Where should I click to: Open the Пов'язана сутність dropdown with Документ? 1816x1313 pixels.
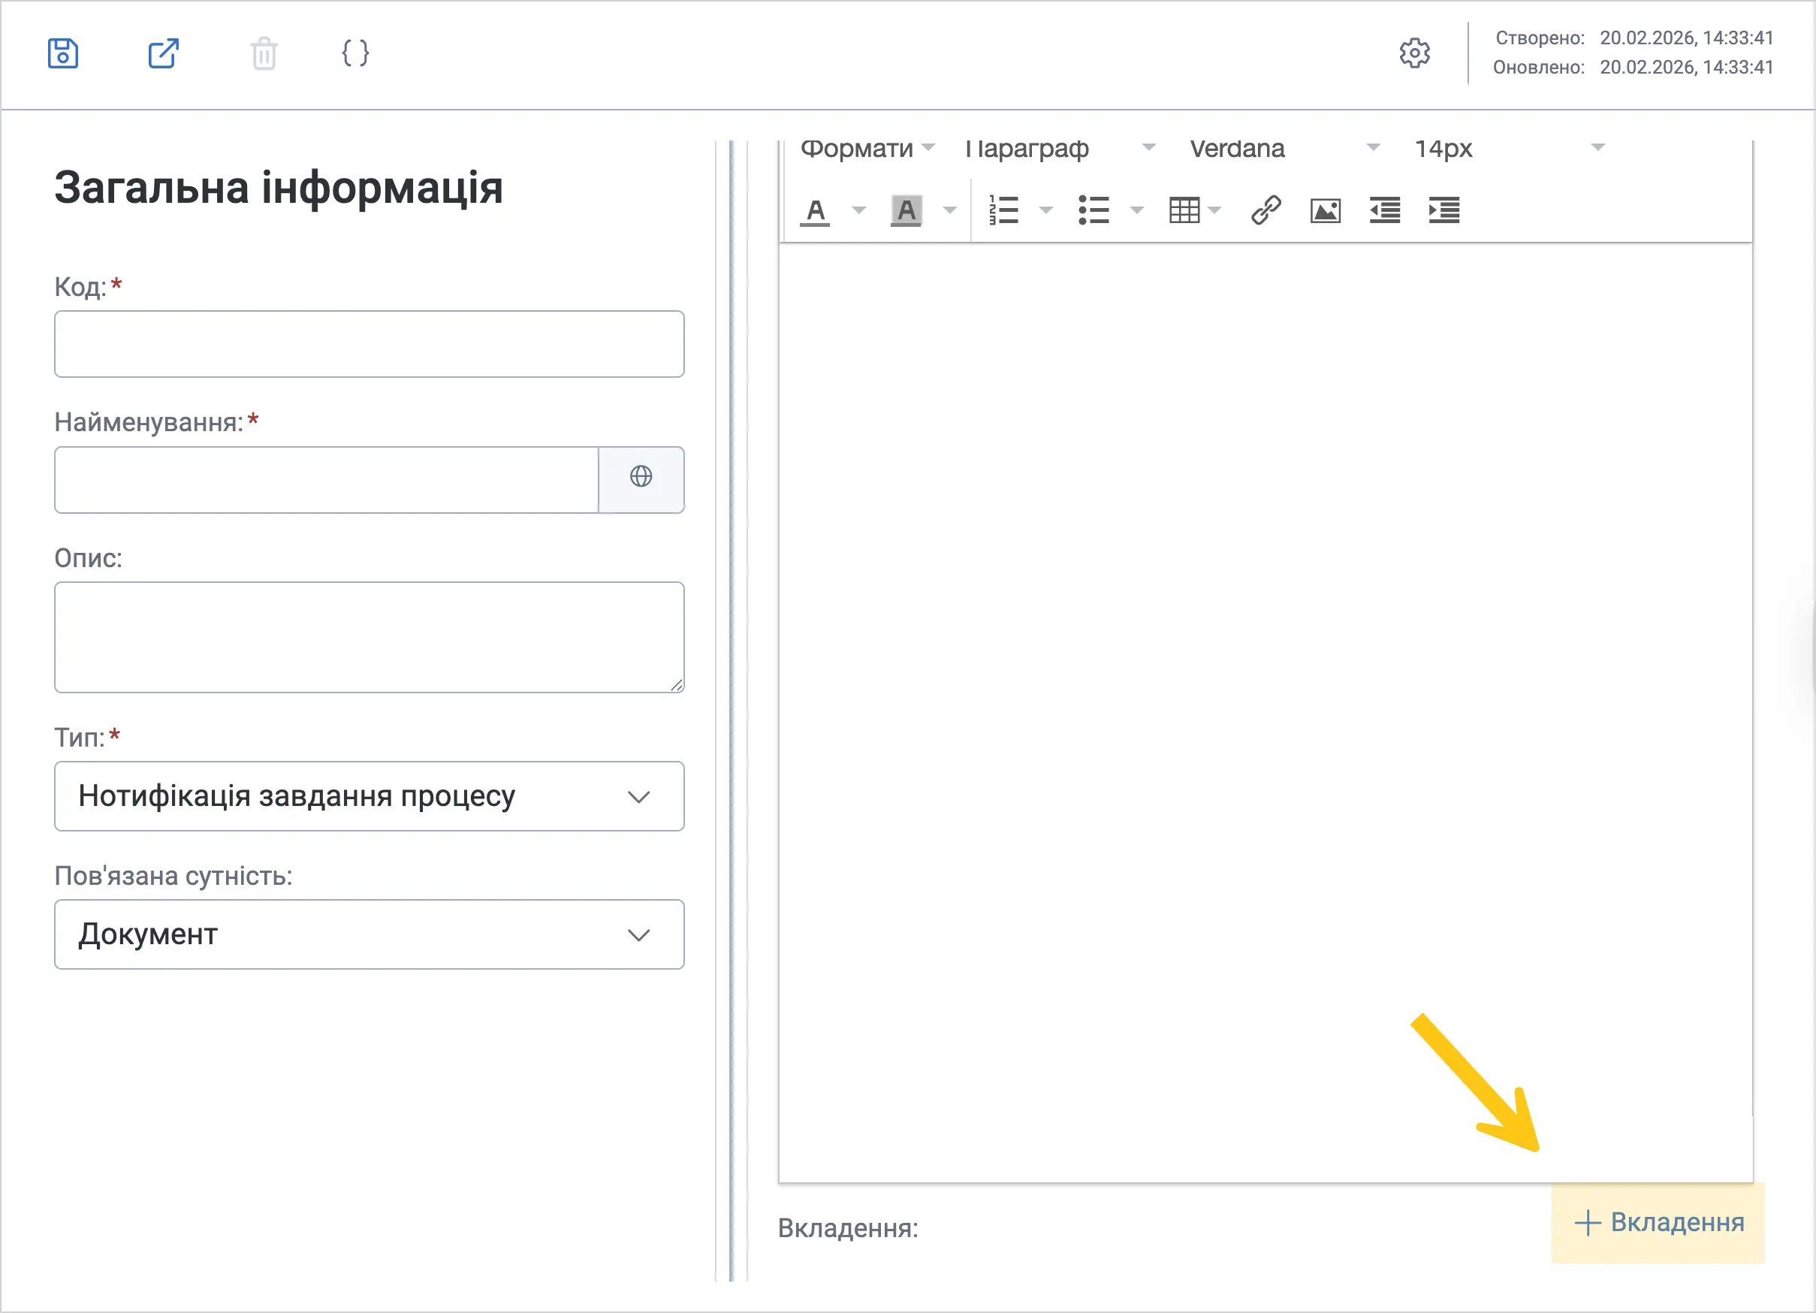[369, 935]
